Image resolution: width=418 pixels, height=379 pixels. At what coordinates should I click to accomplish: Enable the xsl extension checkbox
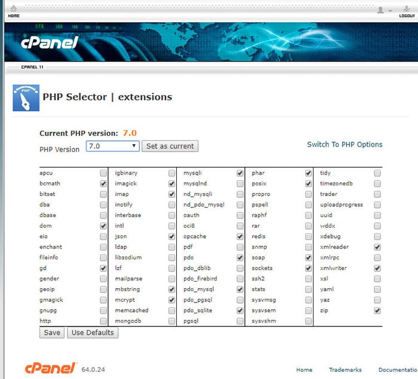[377, 279]
